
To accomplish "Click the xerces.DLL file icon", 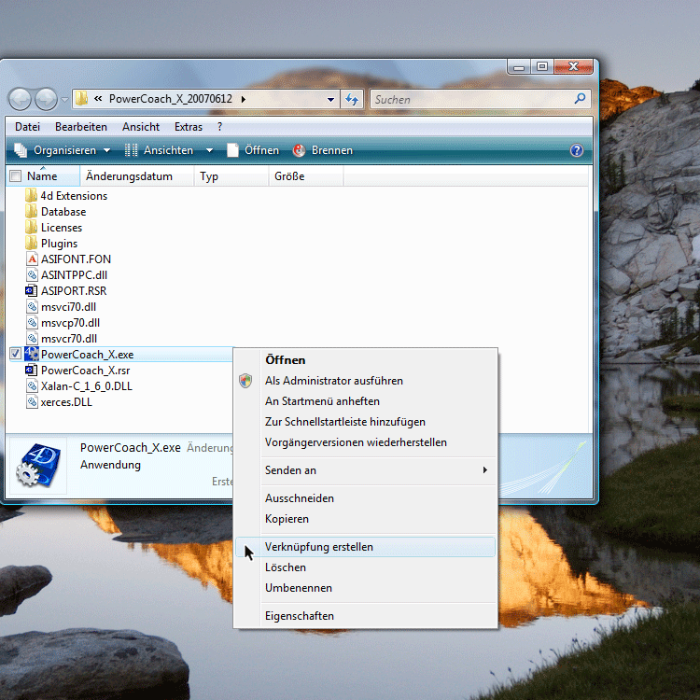I will [32, 401].
